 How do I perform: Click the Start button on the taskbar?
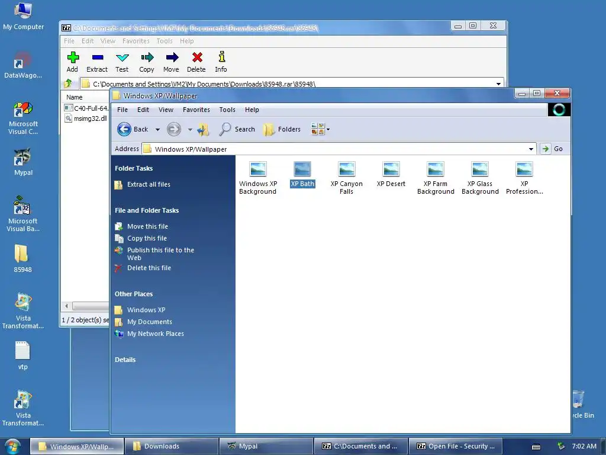13,447
